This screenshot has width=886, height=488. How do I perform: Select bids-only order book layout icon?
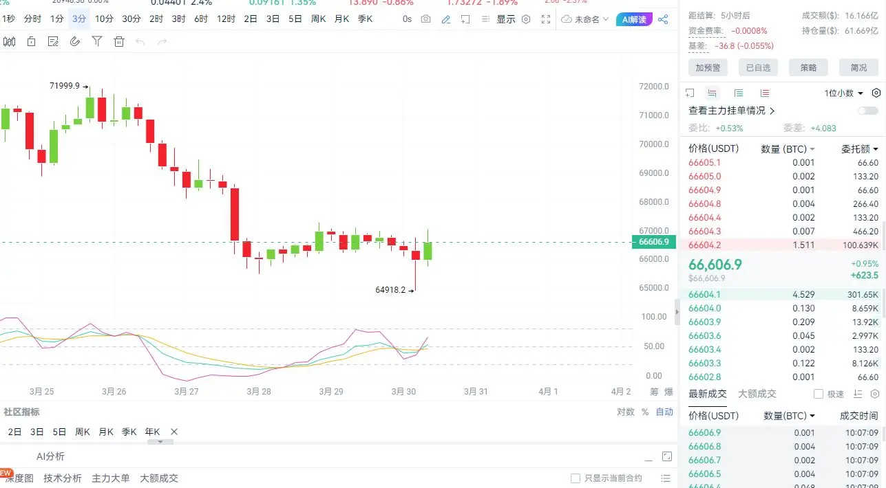[739, 93]
